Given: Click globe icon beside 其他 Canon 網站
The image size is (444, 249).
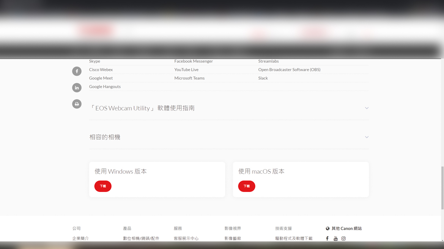Looking at the screenshot, I should 327,229.
